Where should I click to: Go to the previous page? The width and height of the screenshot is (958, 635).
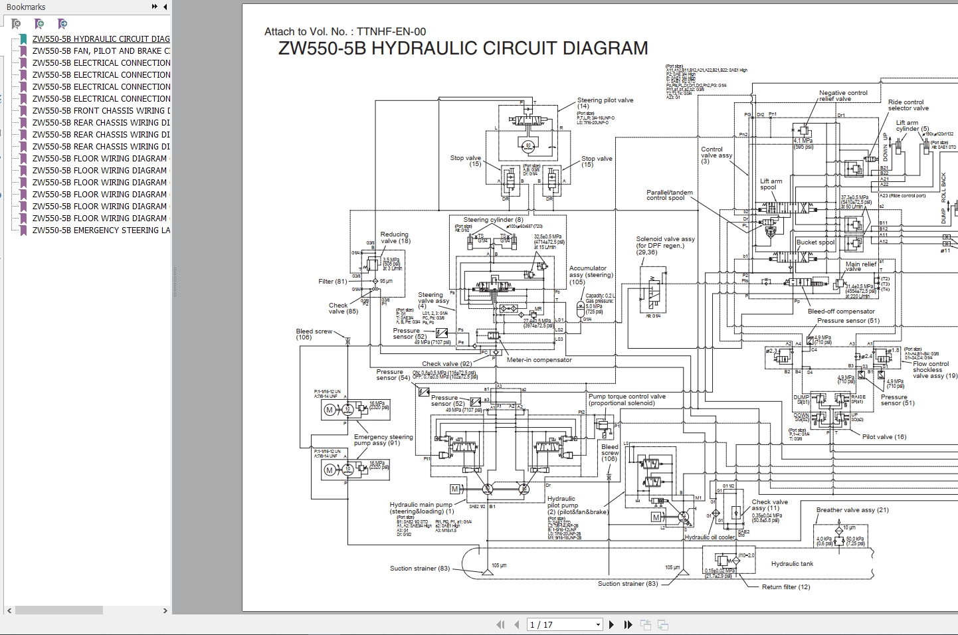(x=517, y=624)
